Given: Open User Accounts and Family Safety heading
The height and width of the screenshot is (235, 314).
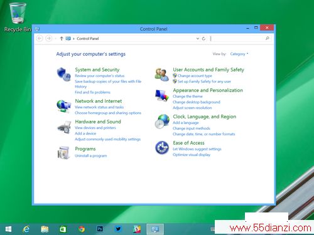Looking at the screenshot, I should [x=208, y=70].
